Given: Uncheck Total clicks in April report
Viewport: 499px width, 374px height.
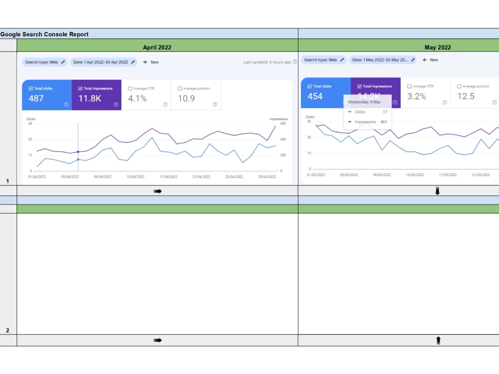Looking at the screenshot, I should 30,89.
